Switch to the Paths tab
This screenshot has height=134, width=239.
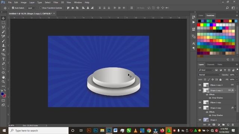click(220, 64)
